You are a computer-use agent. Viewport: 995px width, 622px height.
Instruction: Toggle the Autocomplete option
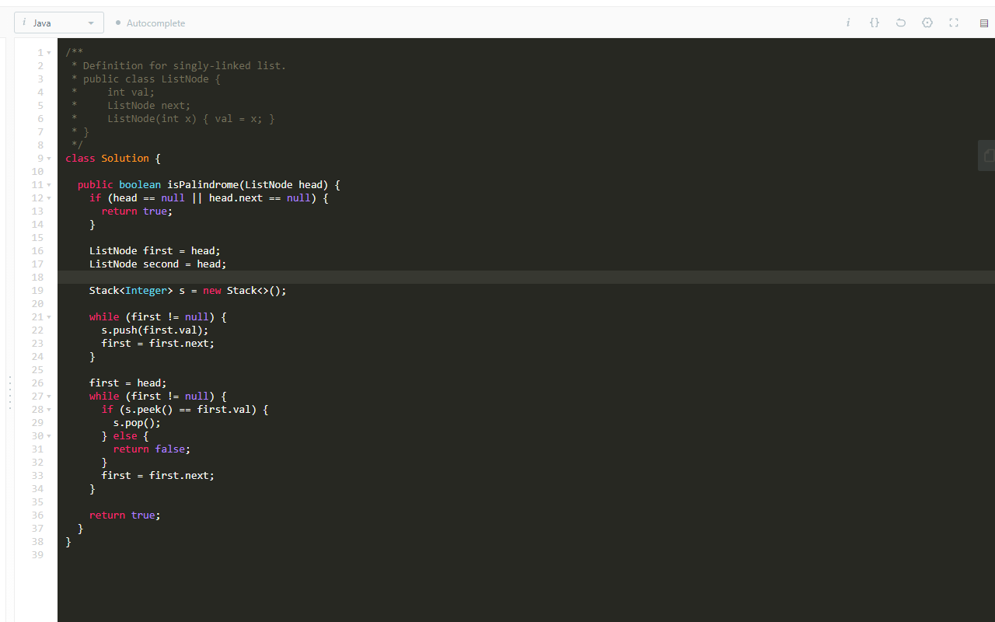(150, 23)
